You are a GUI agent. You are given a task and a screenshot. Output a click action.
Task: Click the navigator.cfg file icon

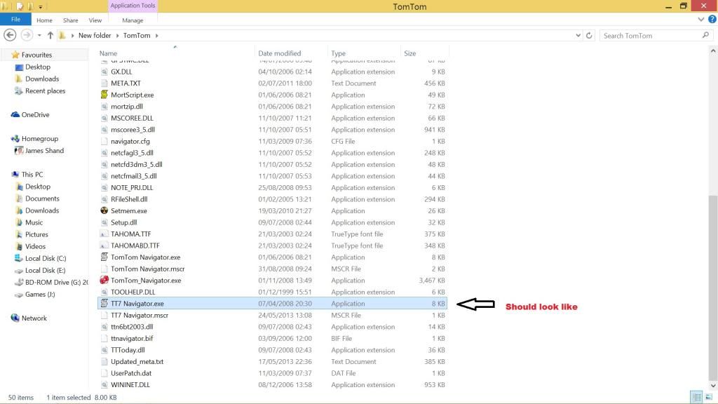104,141
